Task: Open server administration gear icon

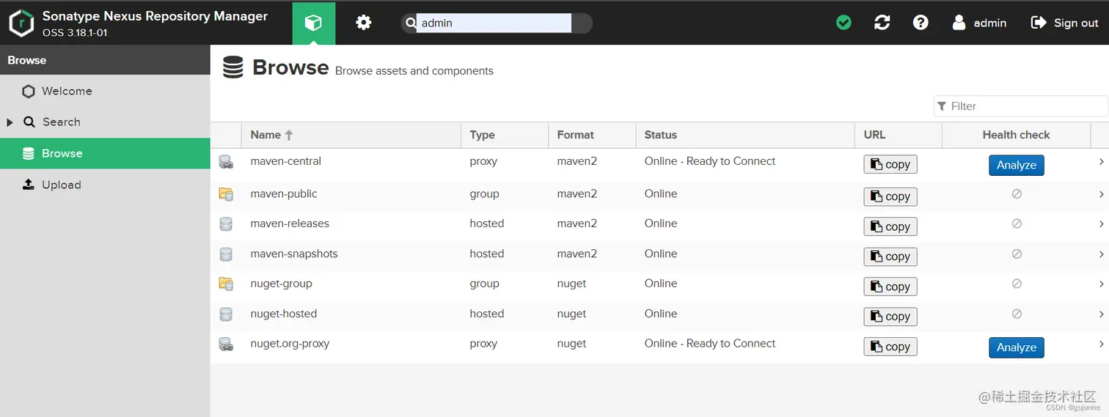Action: point(363,23)
